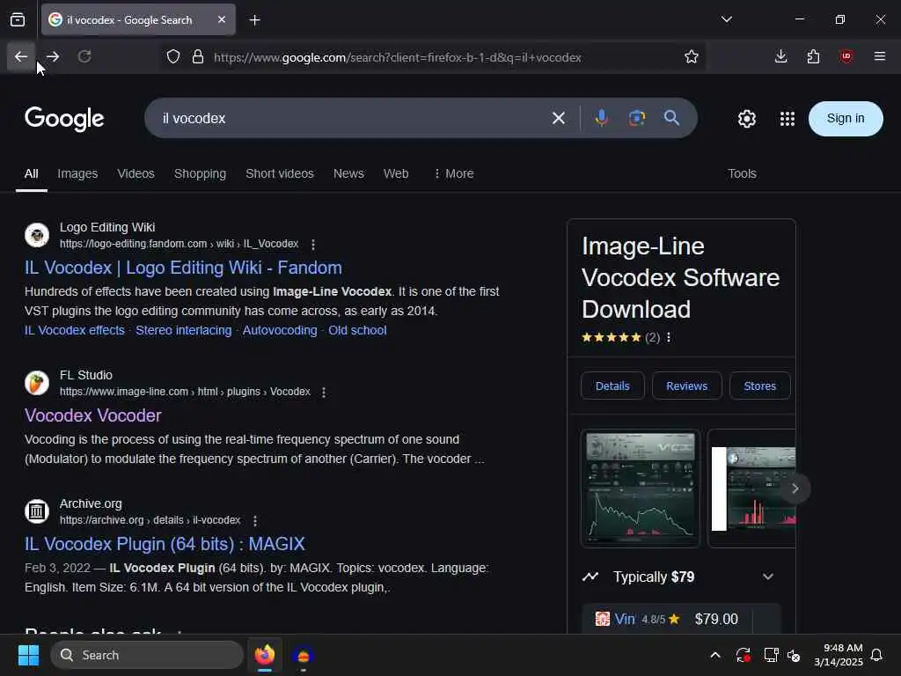Reload the page with the refresh icon
Image resolution: width=901 pixels, height=676 pixels.
point(84,56)
